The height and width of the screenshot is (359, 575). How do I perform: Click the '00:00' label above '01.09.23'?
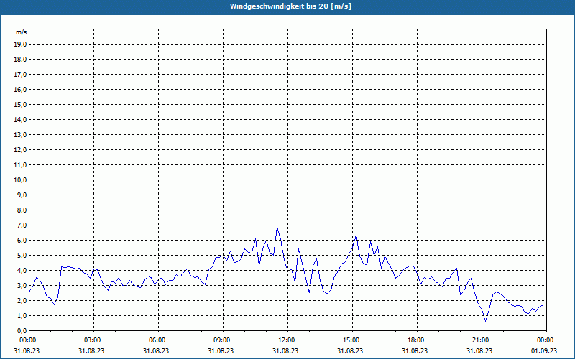(x=546, y=340)
